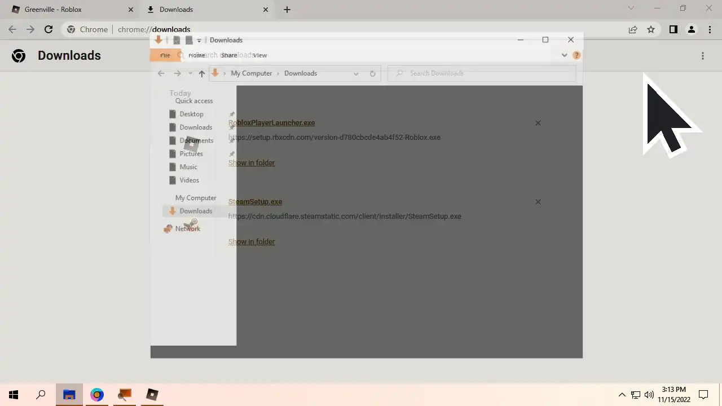The image size is (722, 406).
Task: Click the Chrome logo beside Downloads heading
Action: 19,56
